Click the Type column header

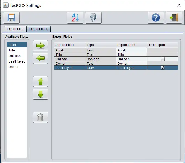pos(100,45)
